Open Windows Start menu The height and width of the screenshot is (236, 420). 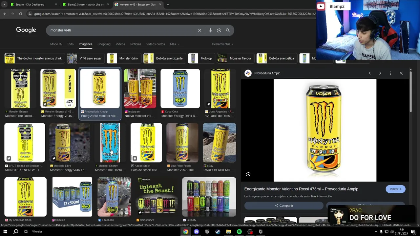5,232
